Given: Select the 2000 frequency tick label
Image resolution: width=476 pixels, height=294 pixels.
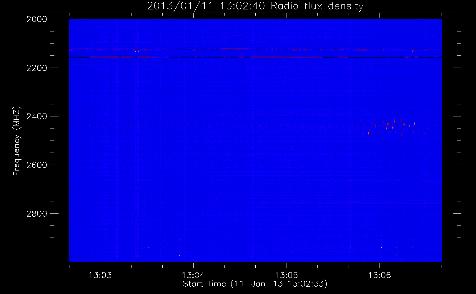Looking at the screenshot, I should [x=37, y=19].
